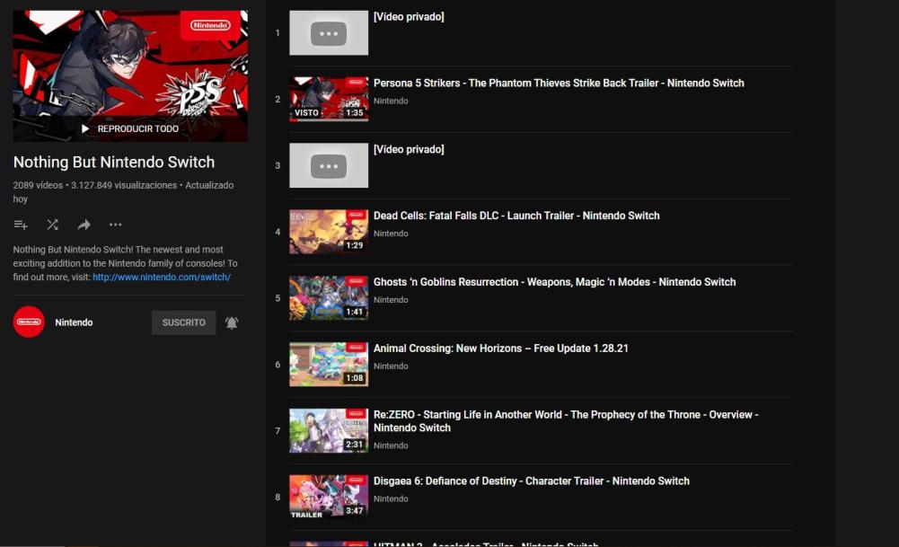Click the first [Vídeo privado] thumbnail
The image size is (899, 547).
329,32
